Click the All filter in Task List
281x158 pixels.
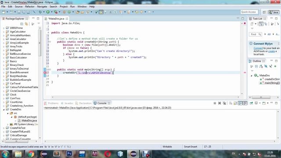pos(269,34)
